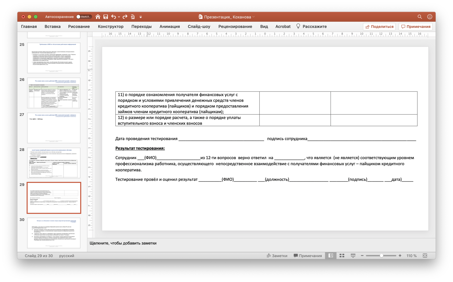The image size is (453, 282).
Task: Zoom in with the plus button
Action: [x=400, y=256]
